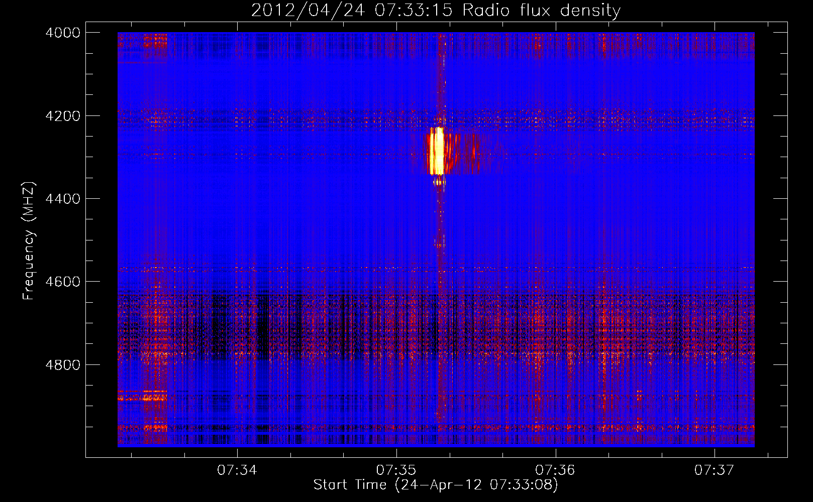The height and width of the screenshot is (502, 813).
Task: Select the 4200 frequency tick label
Action: [63, 116]
